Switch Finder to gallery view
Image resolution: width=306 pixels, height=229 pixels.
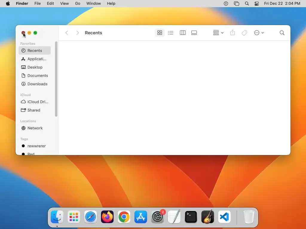click(x=194, y=33)
